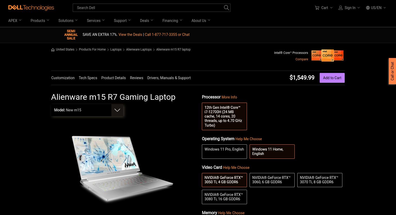Click the US/EN globe icon
The width and height of the screenshot is (396, 215).
(x=368, y=8)
